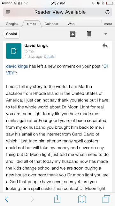Viewport: 115px width, 206px height.
Task: Open Reader View lines icon
Action: (x=8, y=12)
